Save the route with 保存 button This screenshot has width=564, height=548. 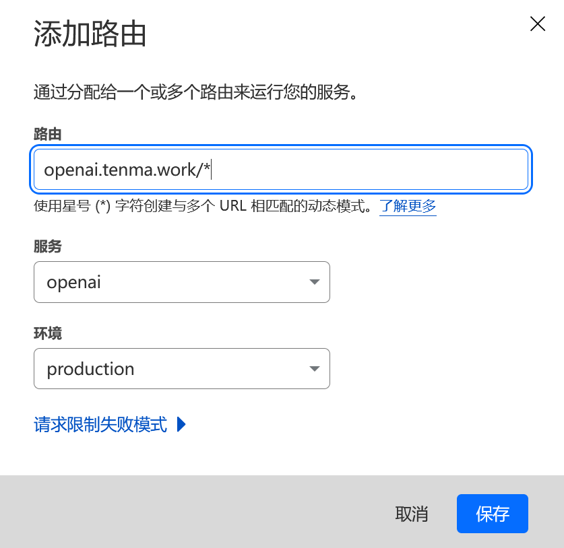pyautogui.click(x=492, y=514)
